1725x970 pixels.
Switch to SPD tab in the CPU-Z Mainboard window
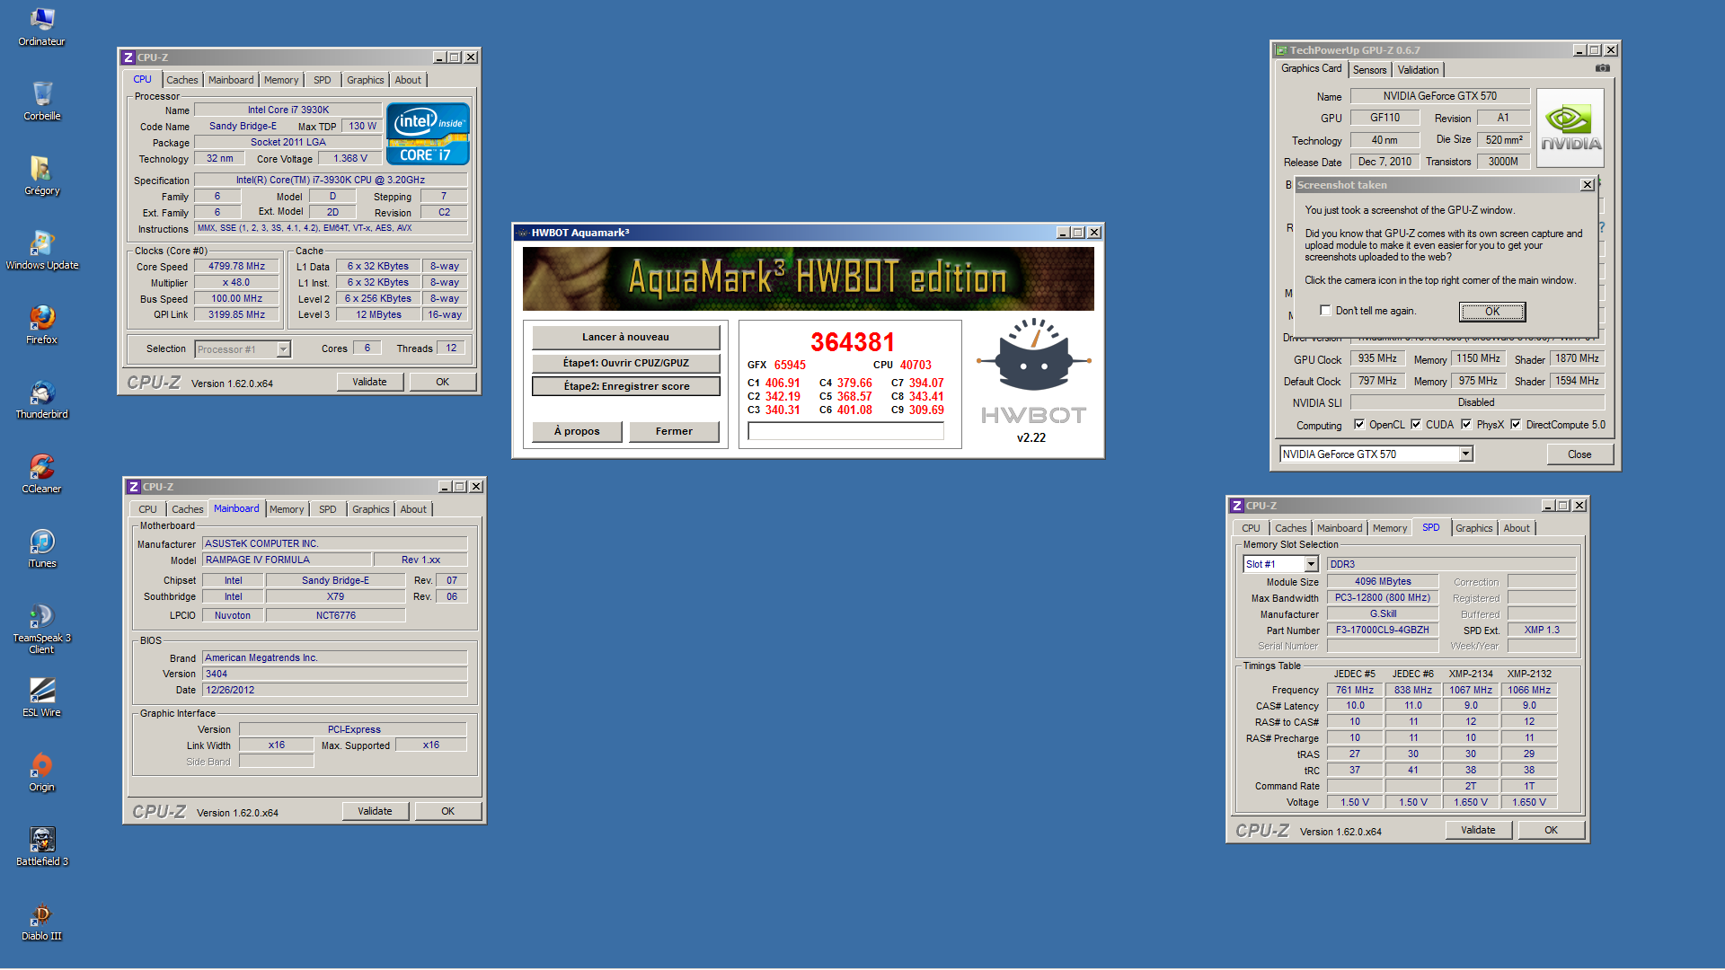(327, 509)
